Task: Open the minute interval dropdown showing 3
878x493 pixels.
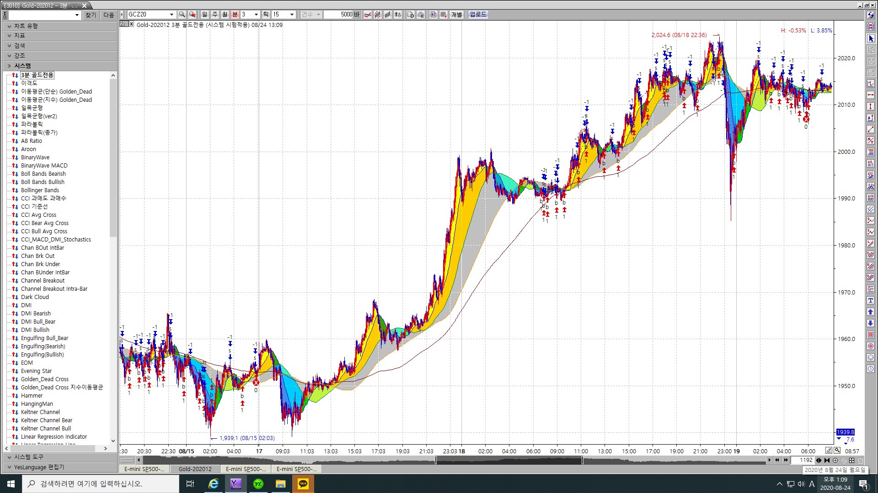Action: pos(256,15)
